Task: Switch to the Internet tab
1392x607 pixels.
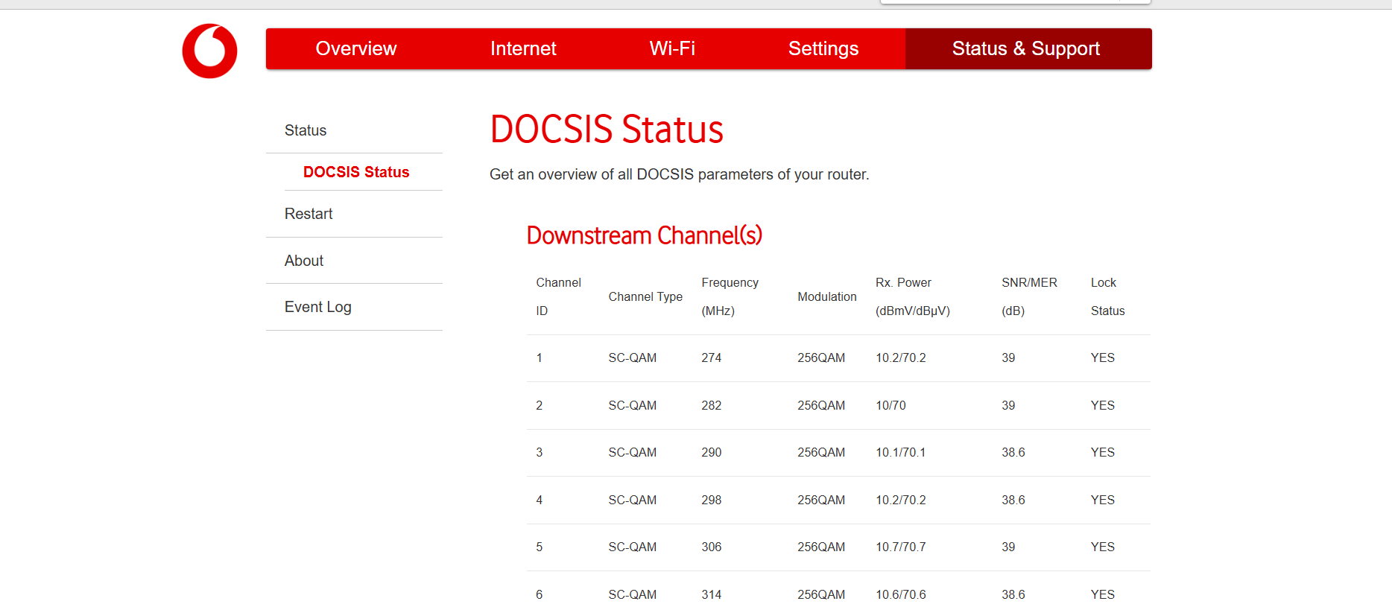Action: [523, 48]
